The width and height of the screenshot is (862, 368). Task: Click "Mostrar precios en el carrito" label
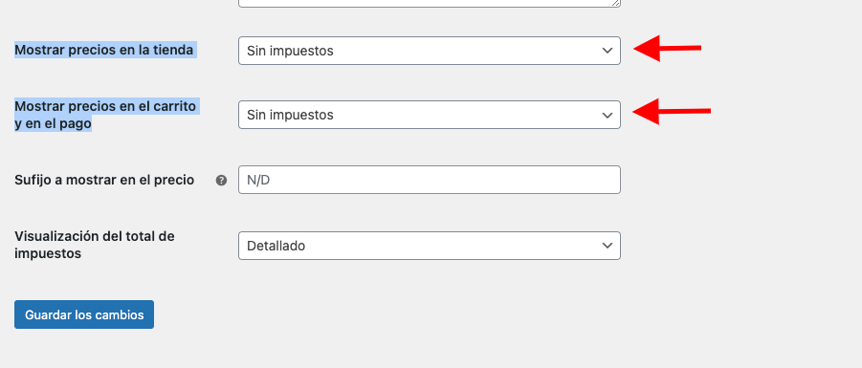click(x=105, y=106)
